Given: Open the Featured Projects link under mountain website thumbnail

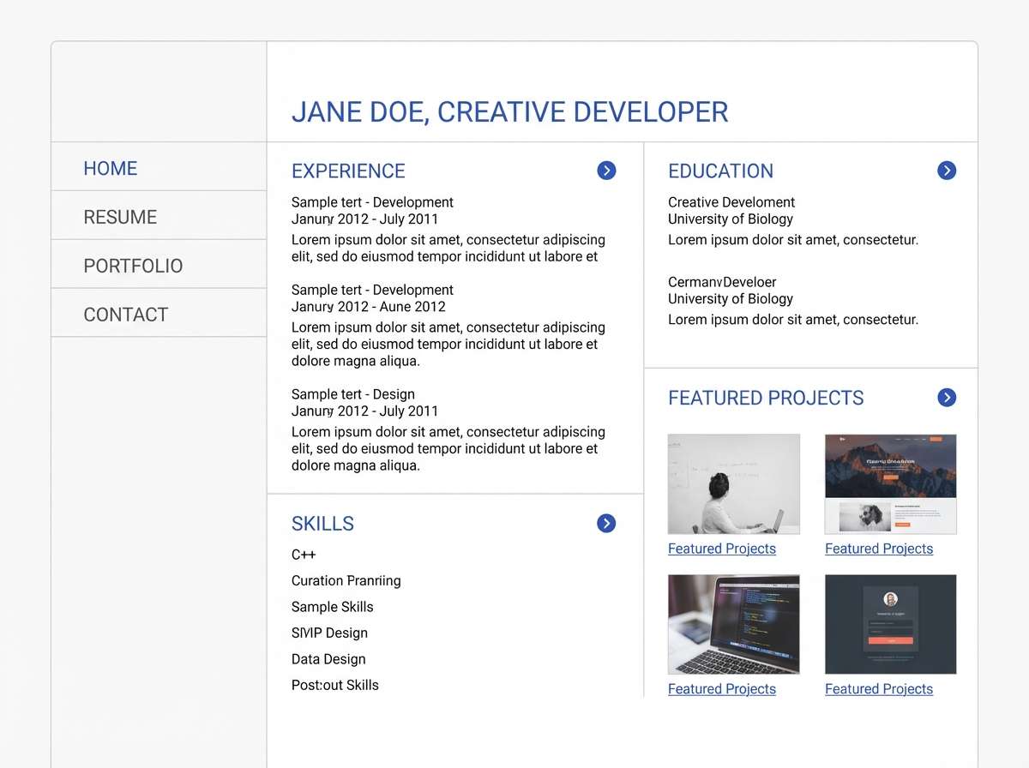Looking at the screenshot, I should (x=878, y=549).
